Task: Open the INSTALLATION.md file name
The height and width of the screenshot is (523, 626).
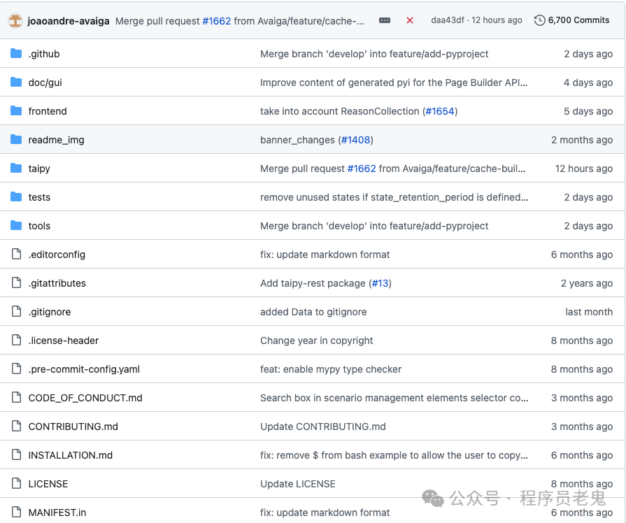Action: coord(70,455)
